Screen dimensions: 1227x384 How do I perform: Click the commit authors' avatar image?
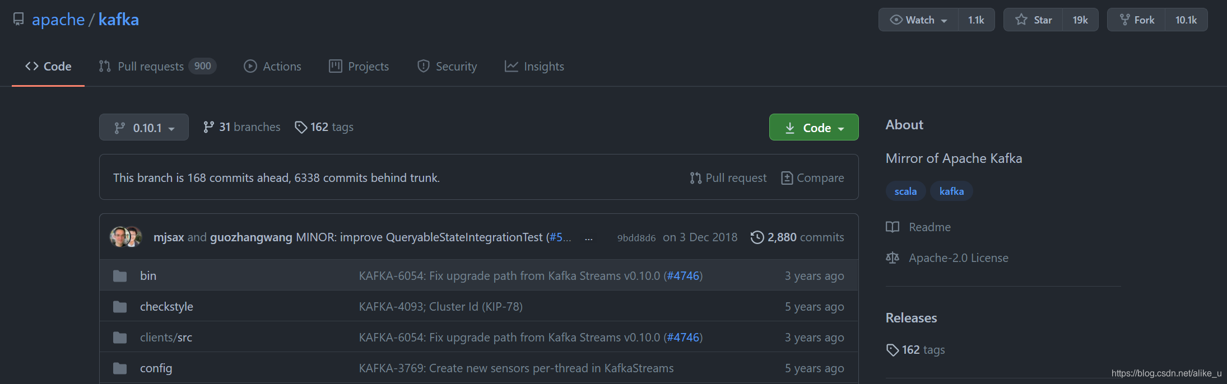click(126, 237)
